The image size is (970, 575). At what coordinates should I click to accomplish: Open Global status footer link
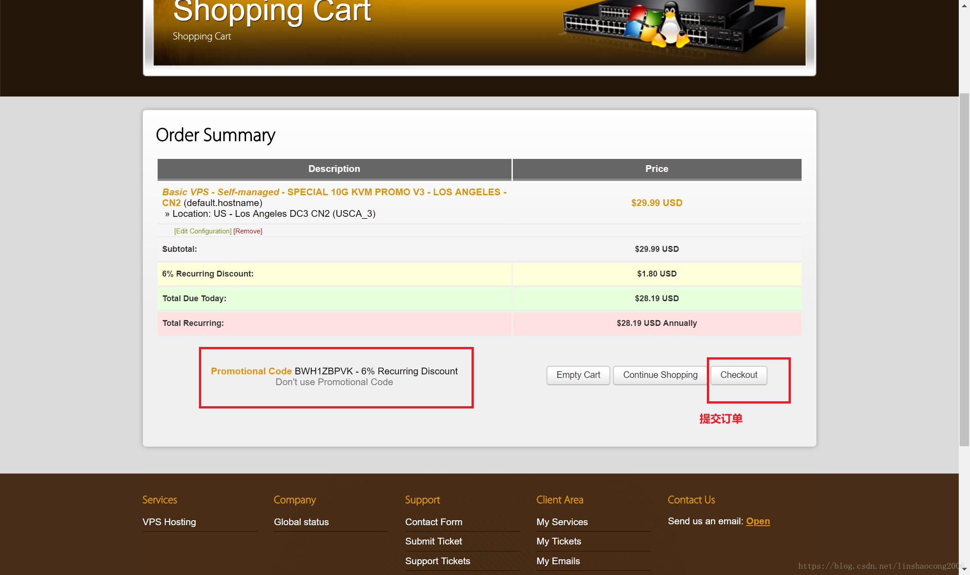coord(301,522)
